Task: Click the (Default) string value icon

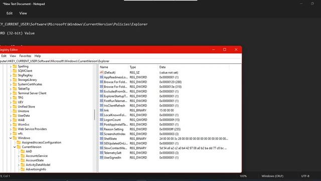Action: click(101, 72)
